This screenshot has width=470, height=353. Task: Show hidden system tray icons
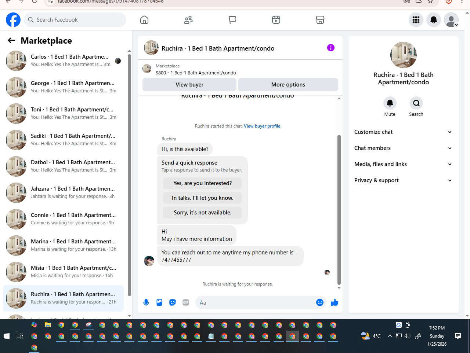pos(390,336)
